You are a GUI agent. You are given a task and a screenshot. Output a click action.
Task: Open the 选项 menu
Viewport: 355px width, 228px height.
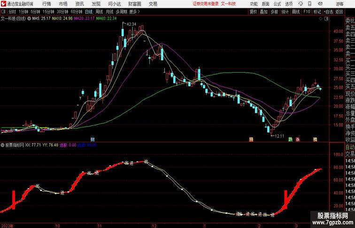point(289,4)
